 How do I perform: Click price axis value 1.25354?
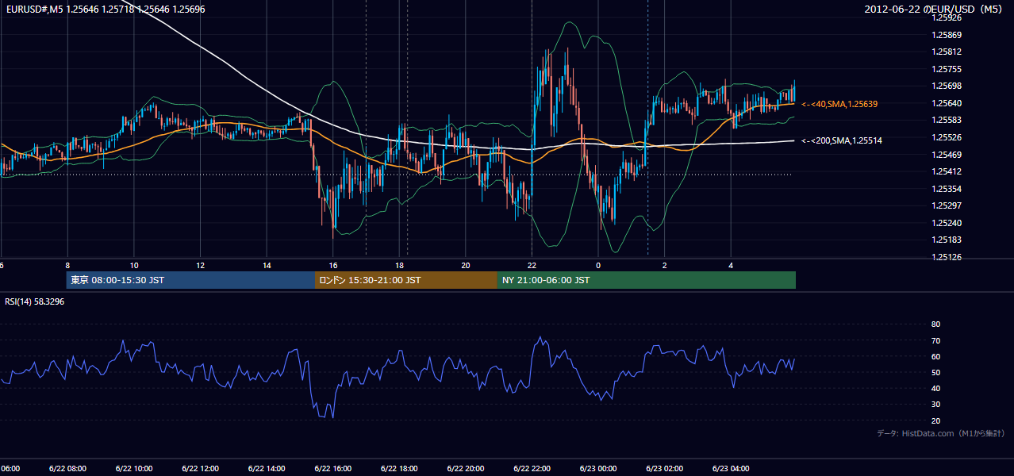click(x=947, y=189)
